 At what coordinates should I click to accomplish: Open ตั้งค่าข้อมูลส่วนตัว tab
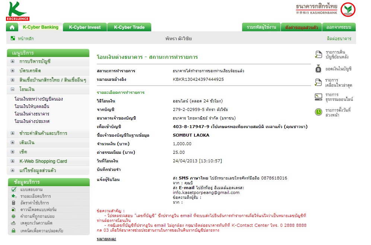click(301, 27)
